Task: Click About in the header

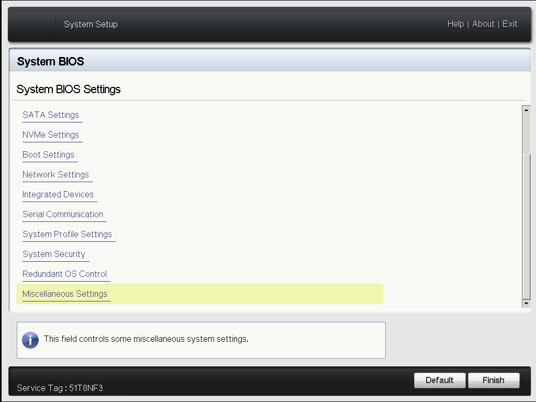Action: tap(483, 24)
